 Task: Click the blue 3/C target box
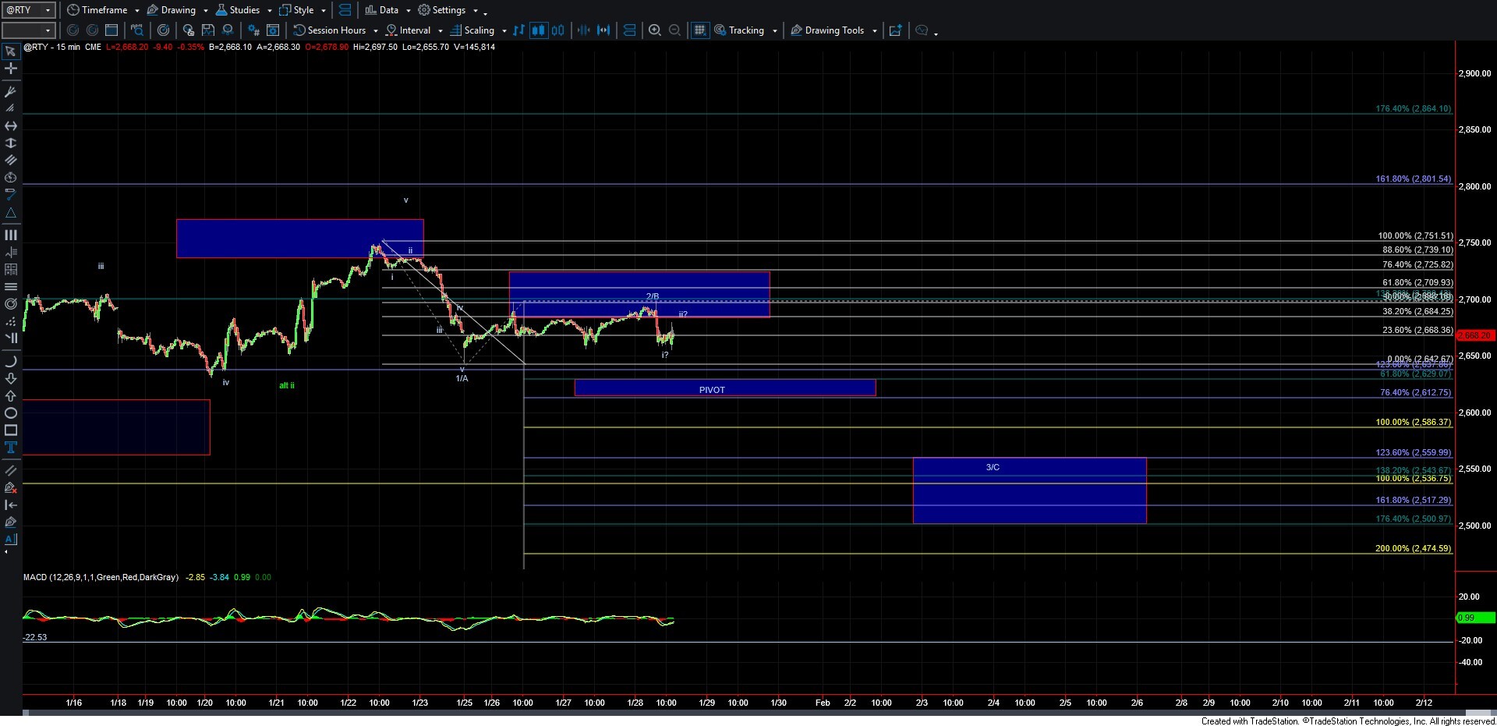pos(1029,491)
